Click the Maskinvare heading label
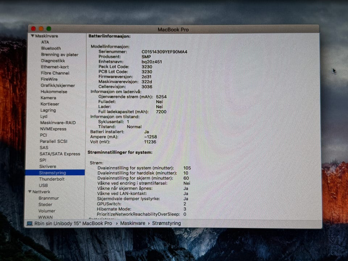348x261 pixels. coord(47,36)
